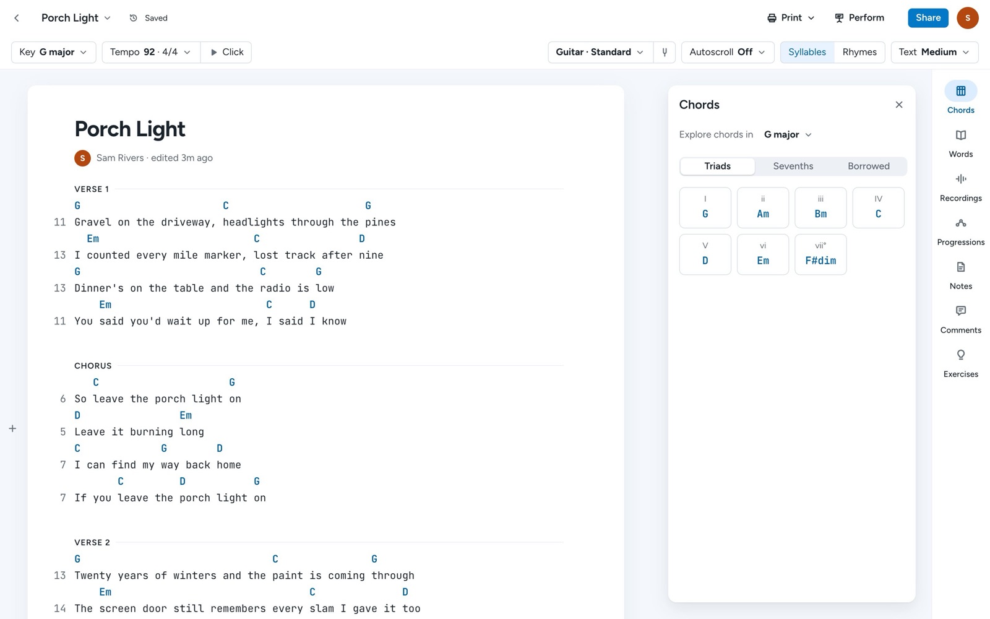Switch to the Borrowed tab
Viewport: 990px width, 619px height.
869,166
